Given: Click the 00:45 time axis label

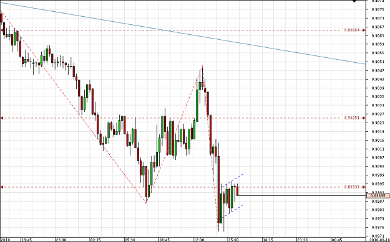Looking at the screenshot, I should tap(337, 240).
